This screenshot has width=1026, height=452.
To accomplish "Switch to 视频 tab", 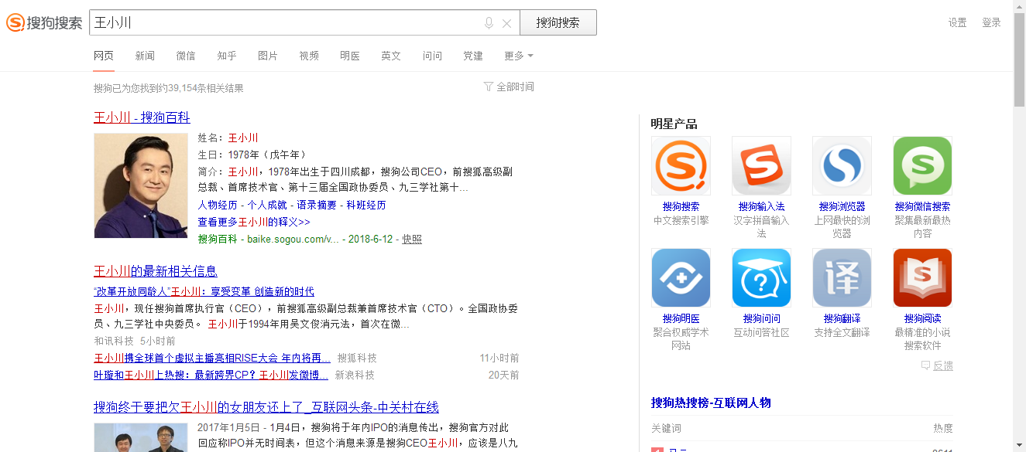I will [x=309, y=56].
